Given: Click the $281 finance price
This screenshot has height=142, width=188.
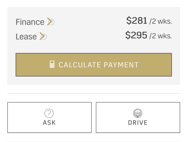Looking at the screenshot, I should 137,21.
